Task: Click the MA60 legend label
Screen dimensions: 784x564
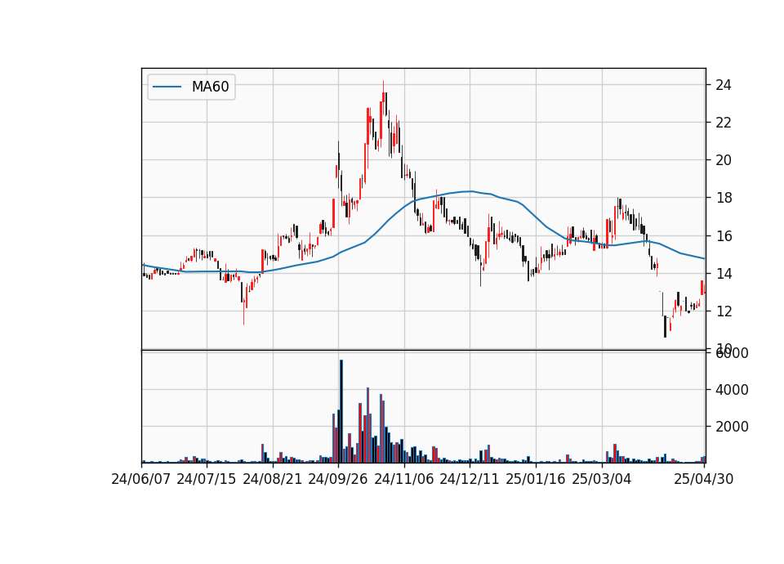Action: click(x=210, y=87)
